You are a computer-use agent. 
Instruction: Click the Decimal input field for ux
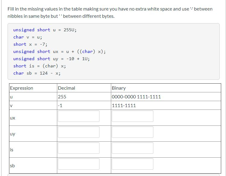[79, 116]
